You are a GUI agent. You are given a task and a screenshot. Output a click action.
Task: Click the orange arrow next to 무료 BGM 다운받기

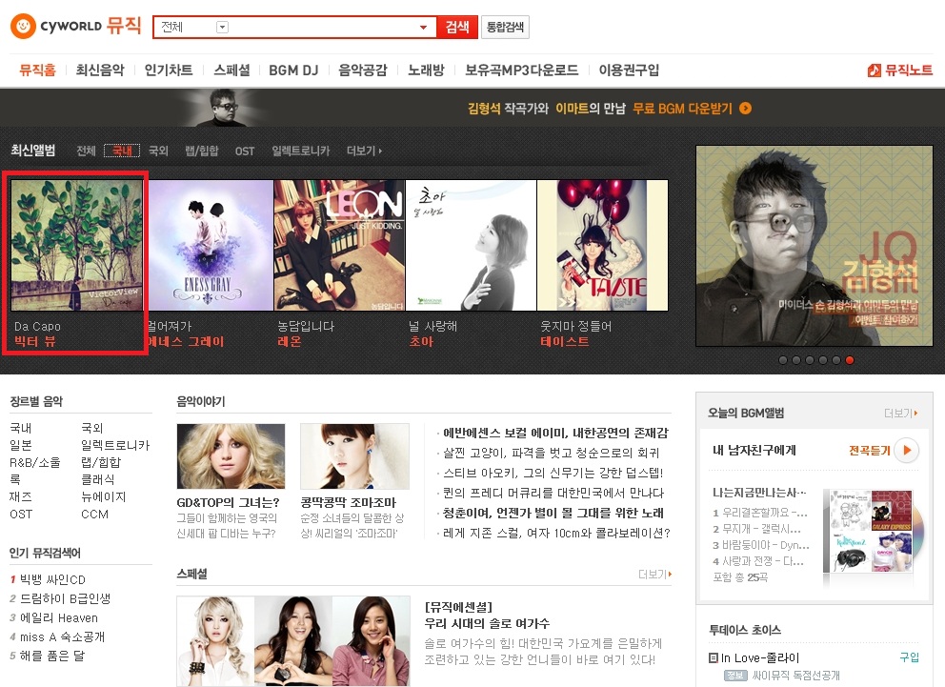746,109
